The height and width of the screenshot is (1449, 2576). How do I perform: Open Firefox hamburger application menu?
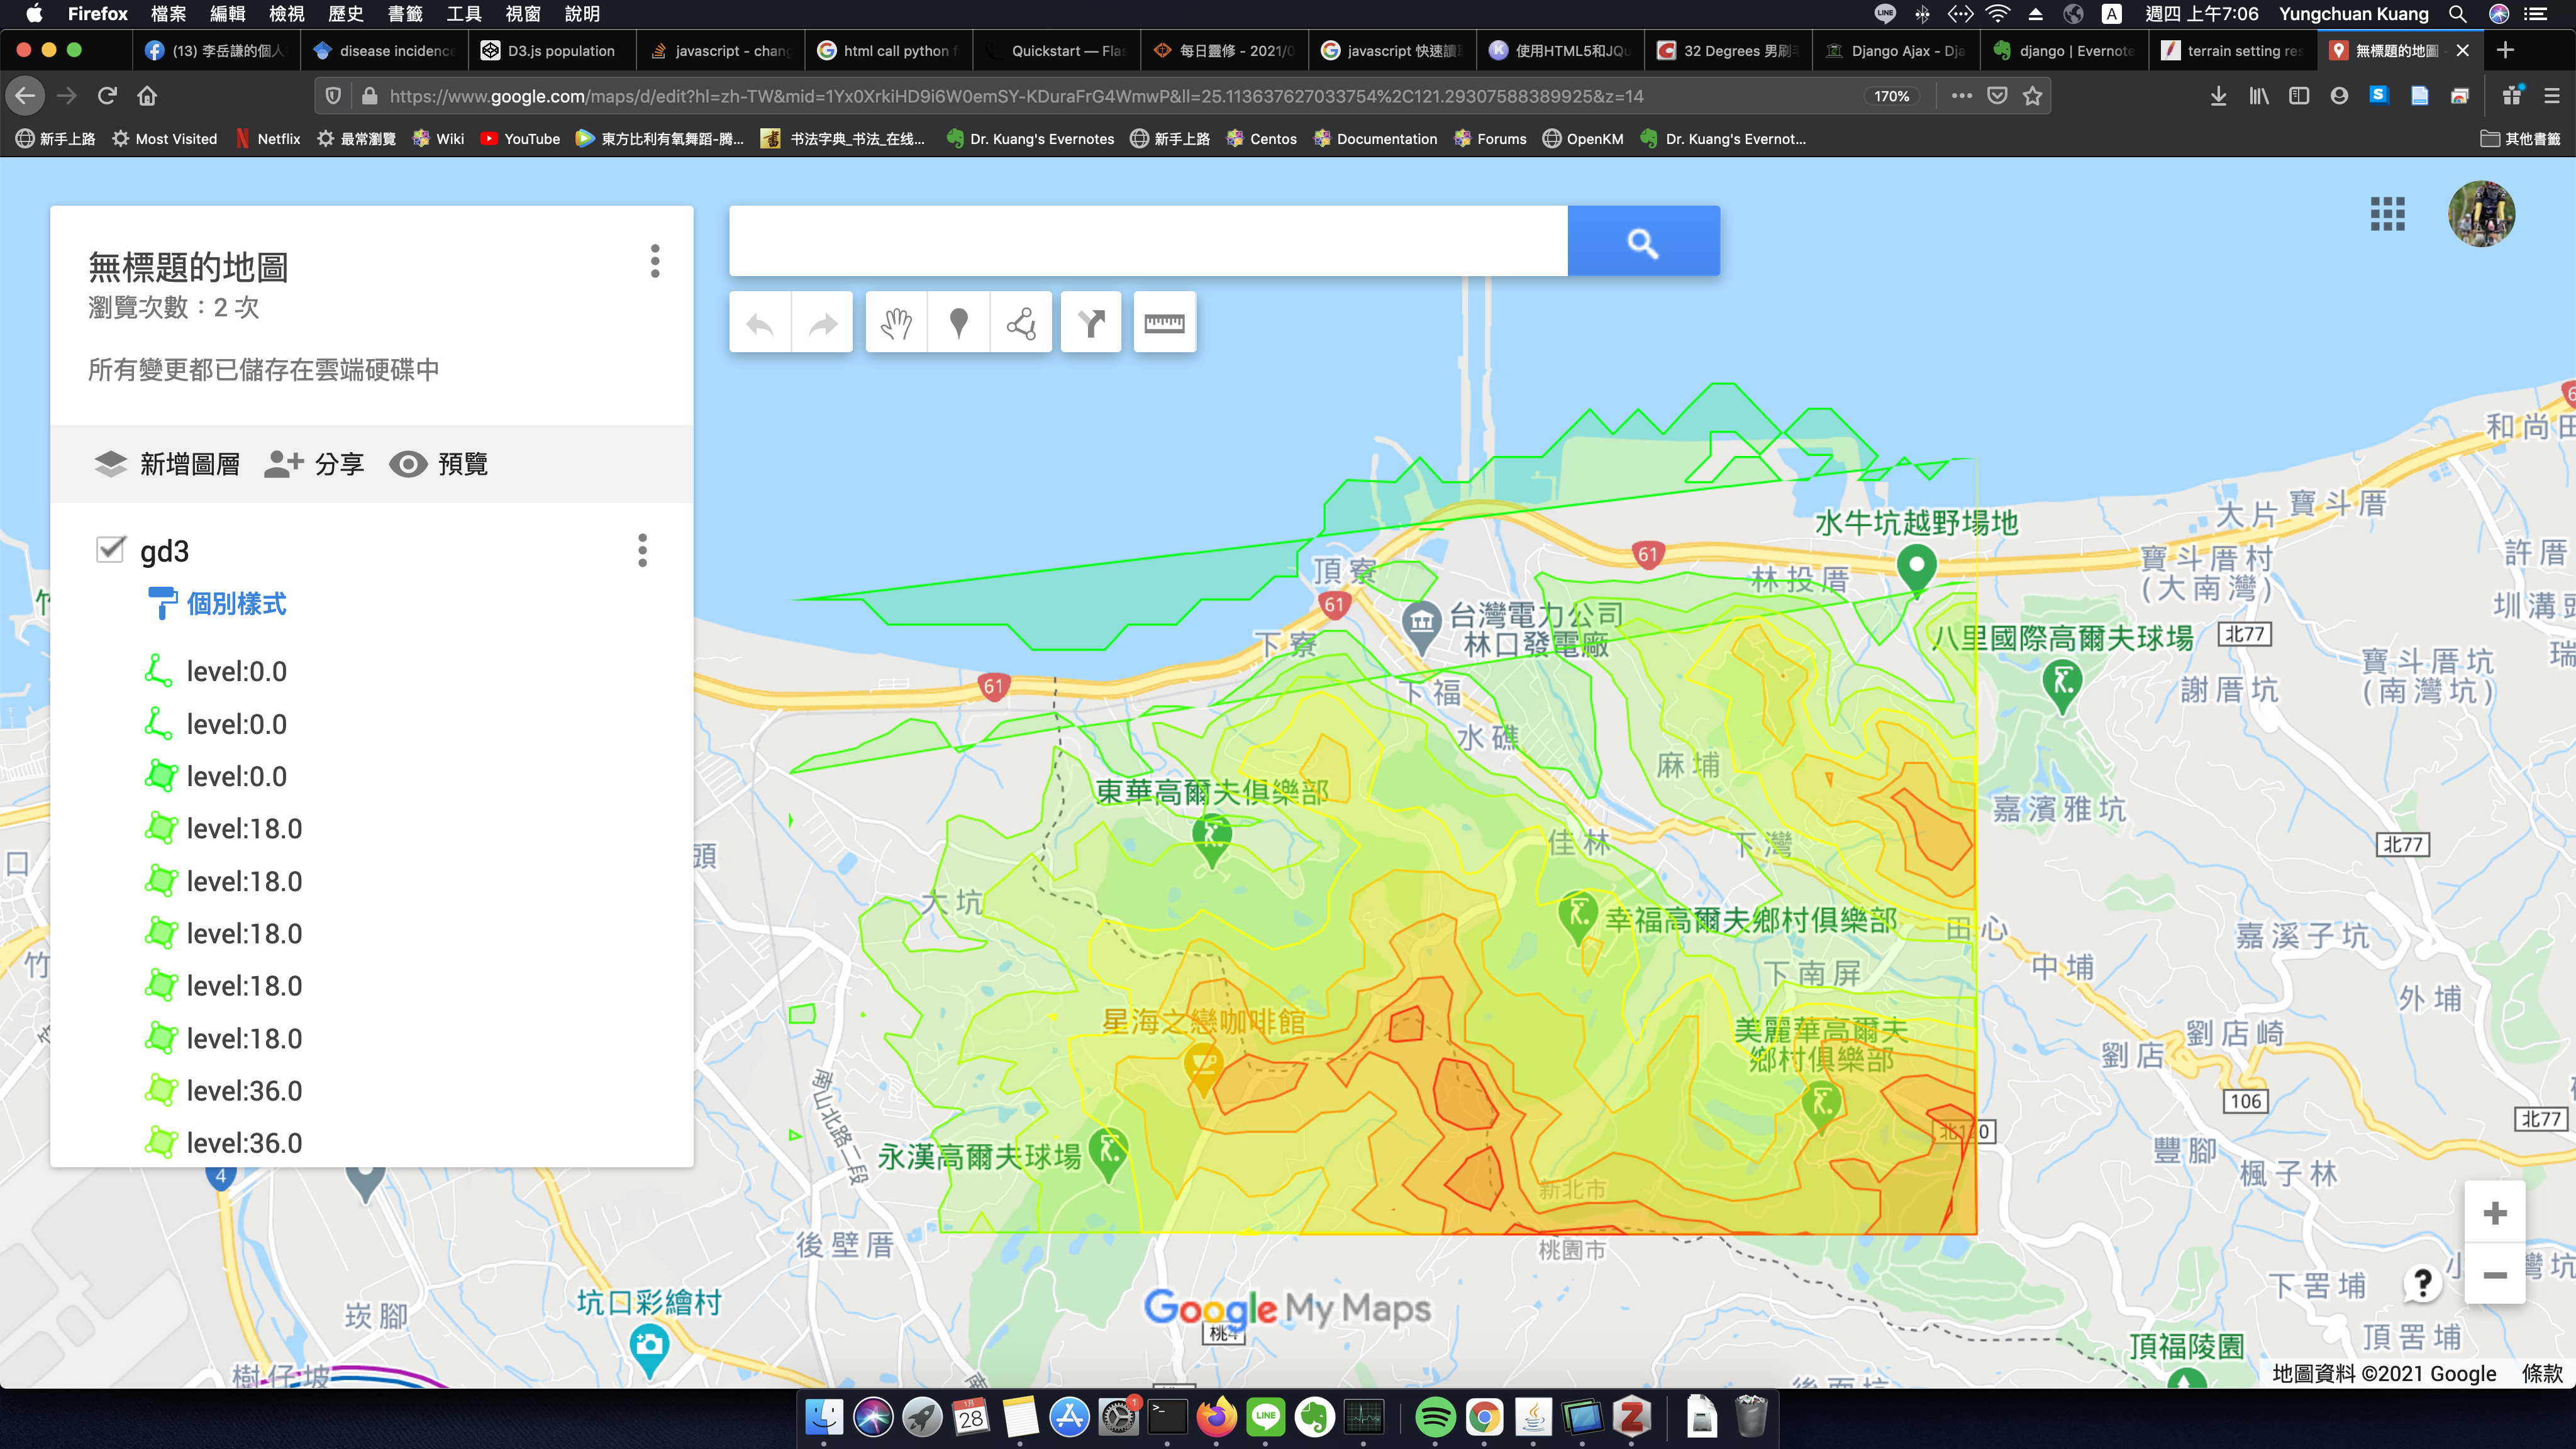click(2551, 96)
